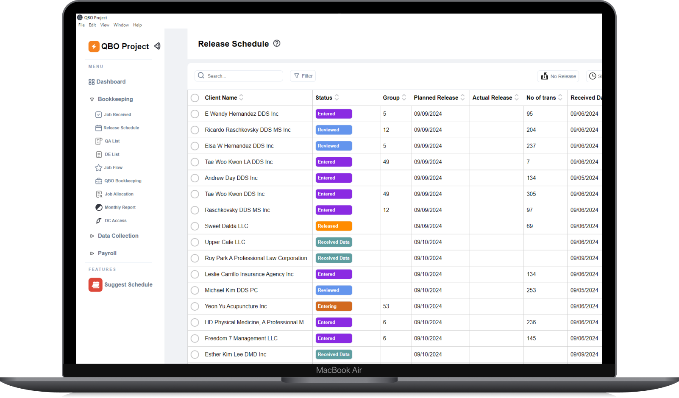Select the row for Sweet Dalda LLC
679x398 pixels.
coord(195,226)
